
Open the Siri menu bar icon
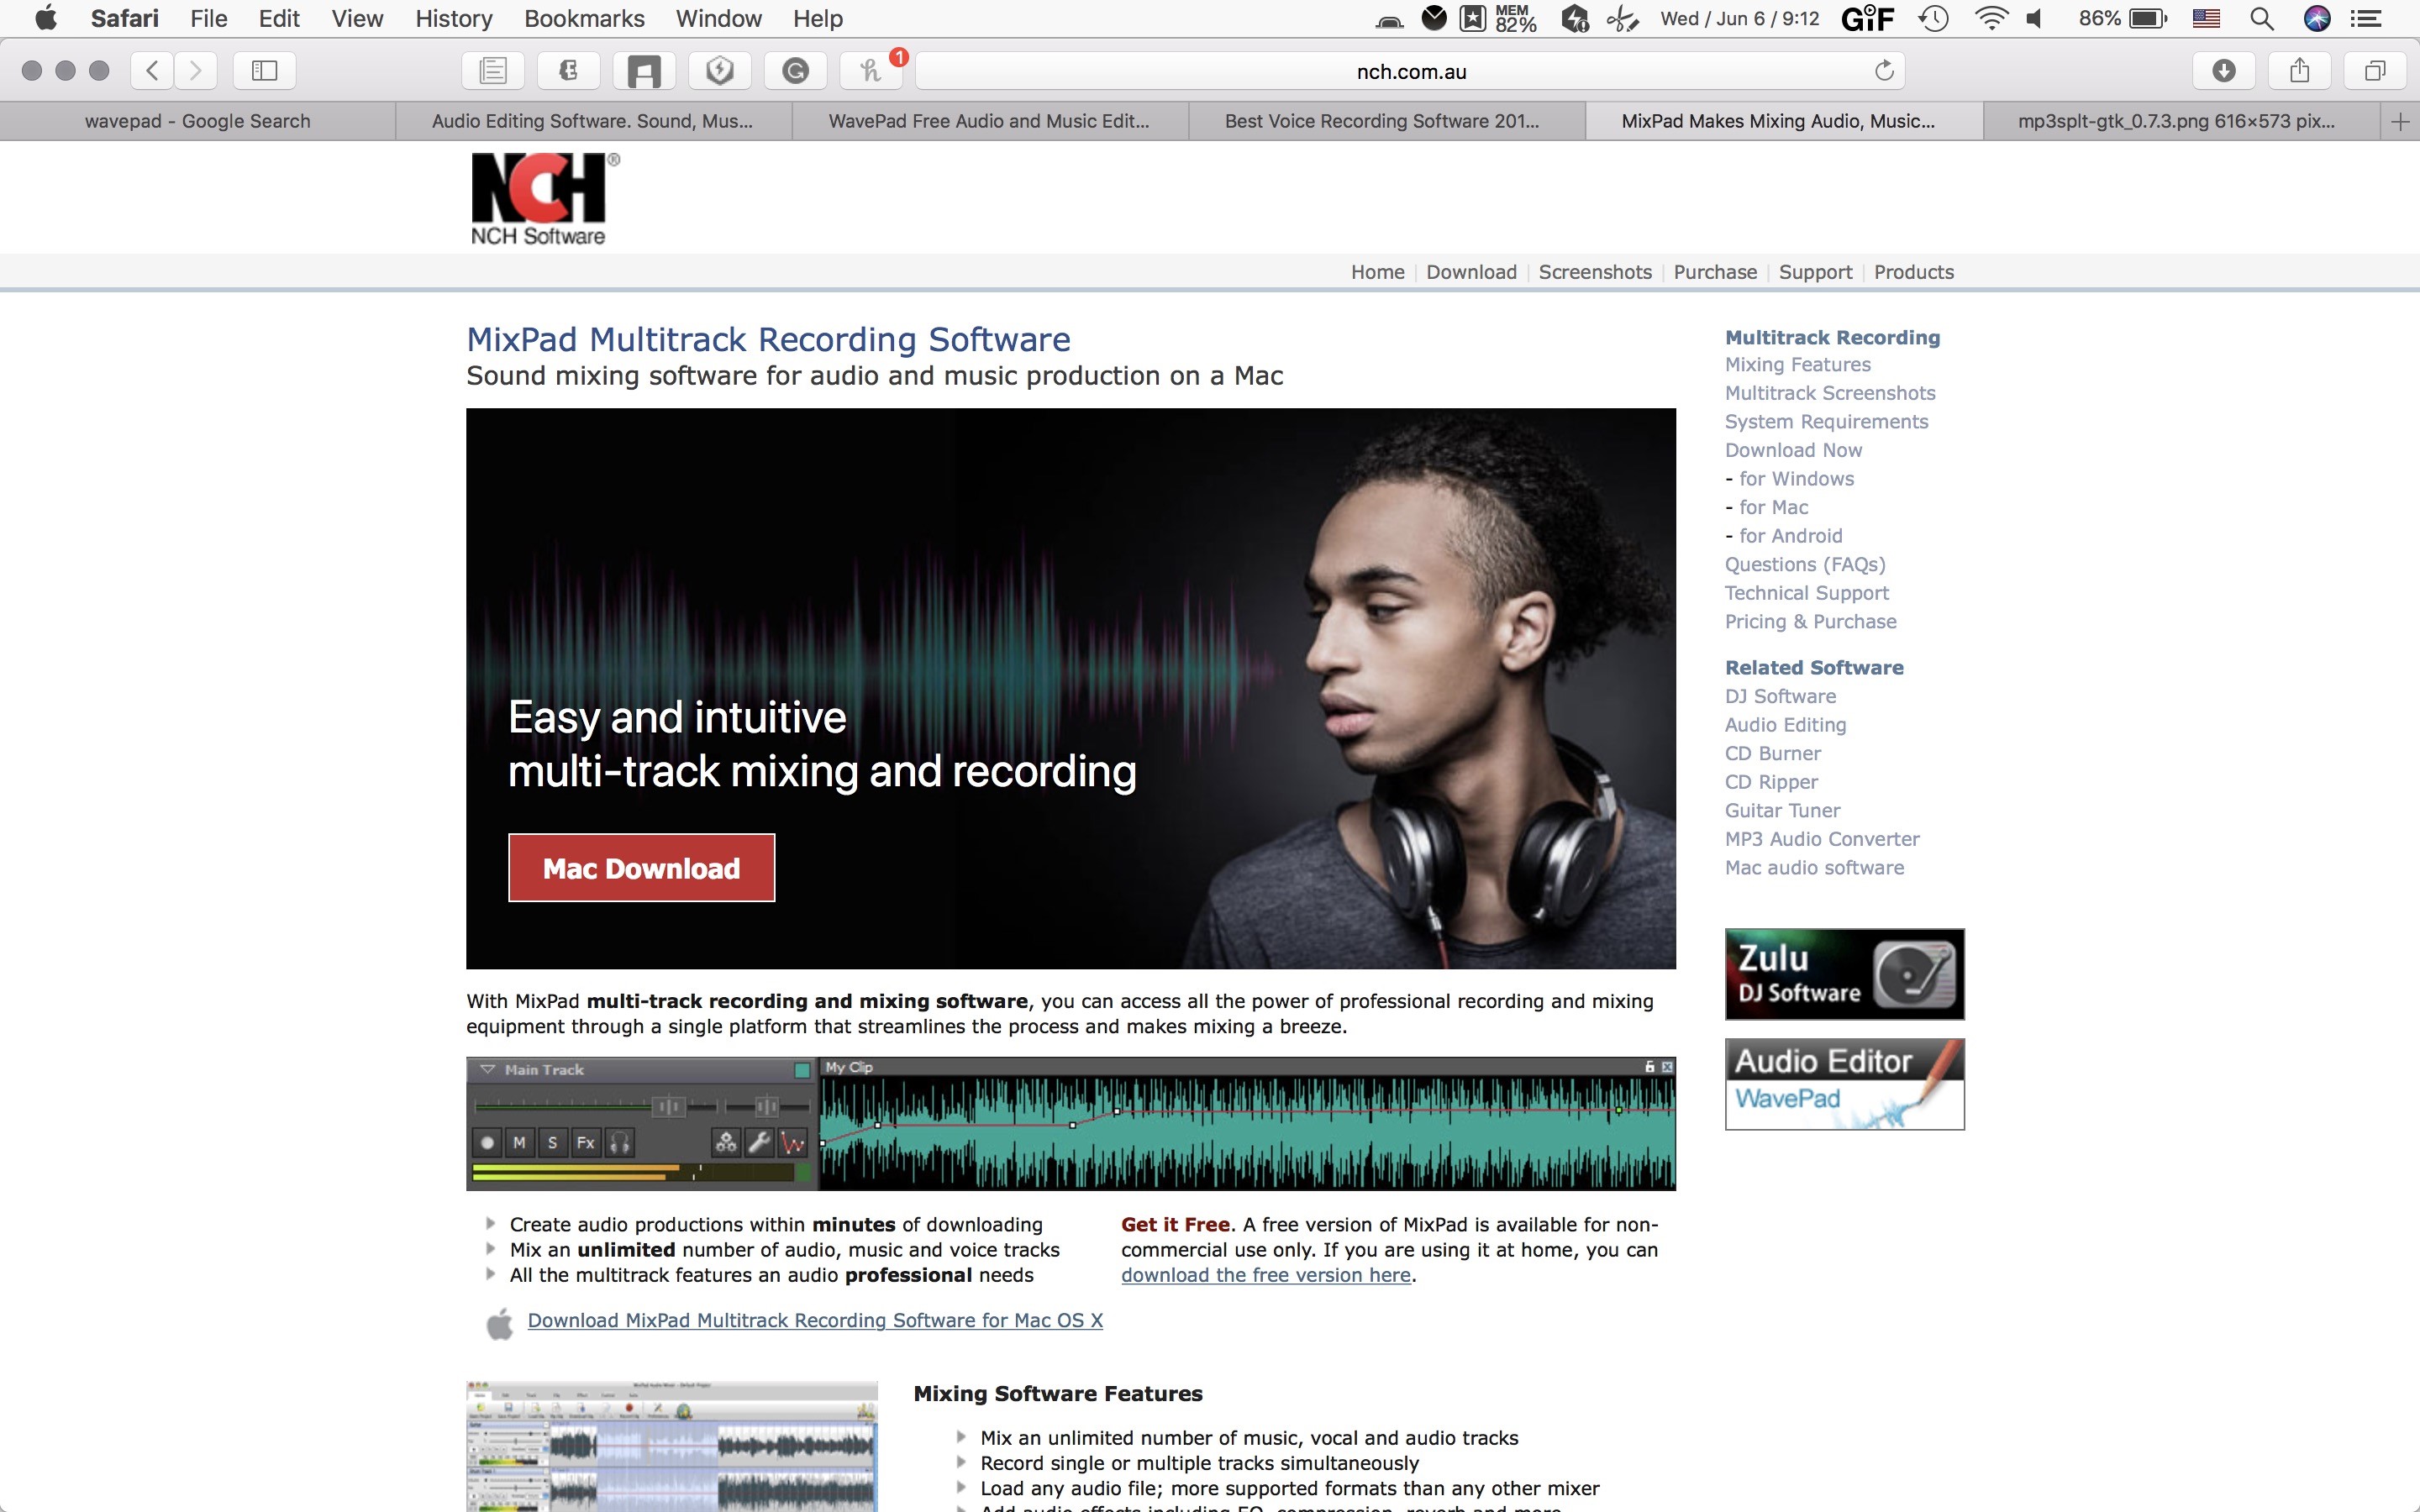coord(2317,18)
